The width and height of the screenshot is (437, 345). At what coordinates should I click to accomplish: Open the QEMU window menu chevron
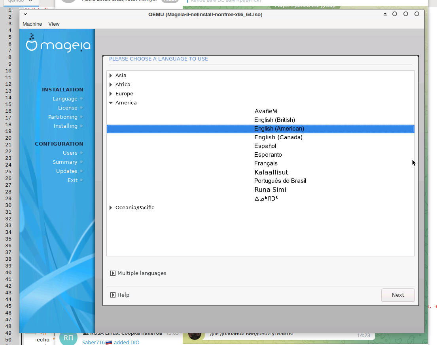pyautogui.click(x=25, y=14)
